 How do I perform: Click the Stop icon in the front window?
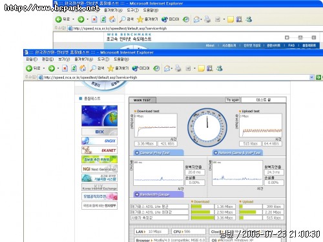(x=65, y=68)
